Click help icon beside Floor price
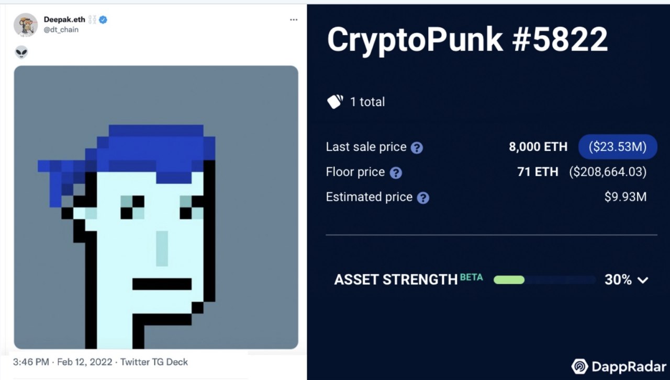Screen dimensions: 670x380 tap(396, 173)
